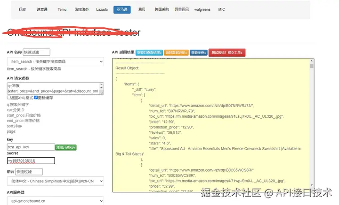Click the "stars": "4.5" line

[160, 143]
